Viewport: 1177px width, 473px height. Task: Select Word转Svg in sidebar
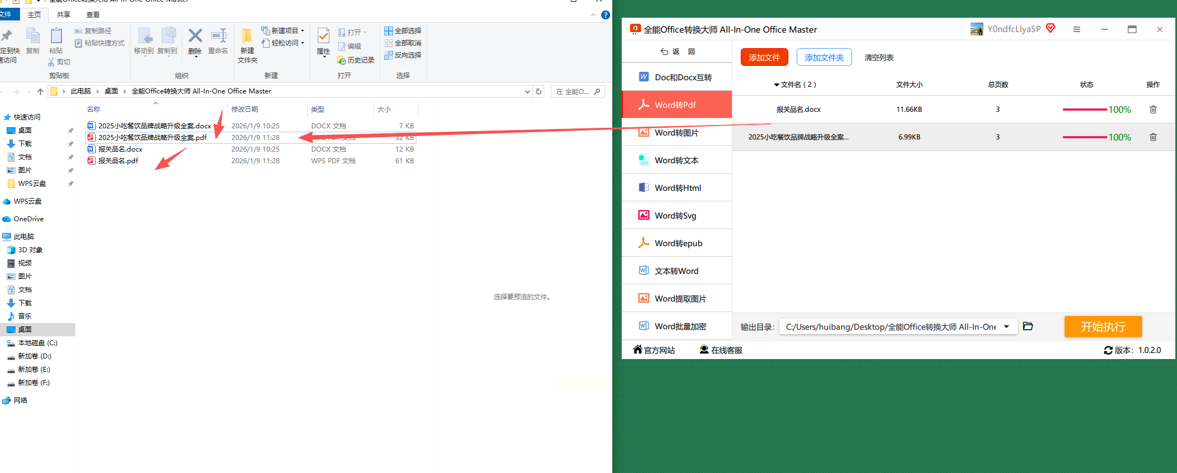tap(677, 215)
